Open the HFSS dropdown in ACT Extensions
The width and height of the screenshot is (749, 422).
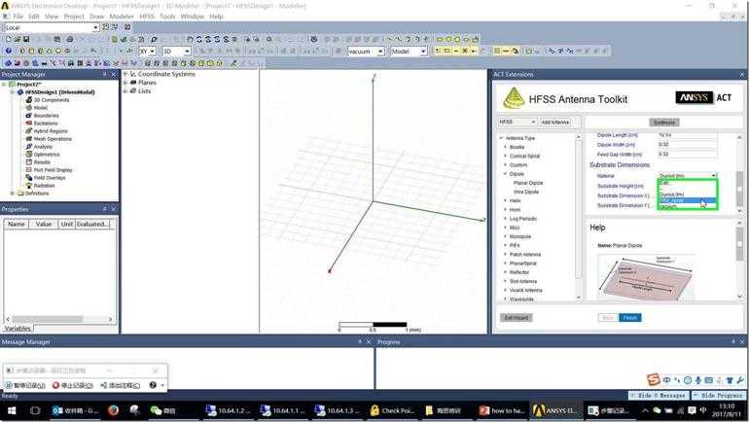[x=517, y=123]
